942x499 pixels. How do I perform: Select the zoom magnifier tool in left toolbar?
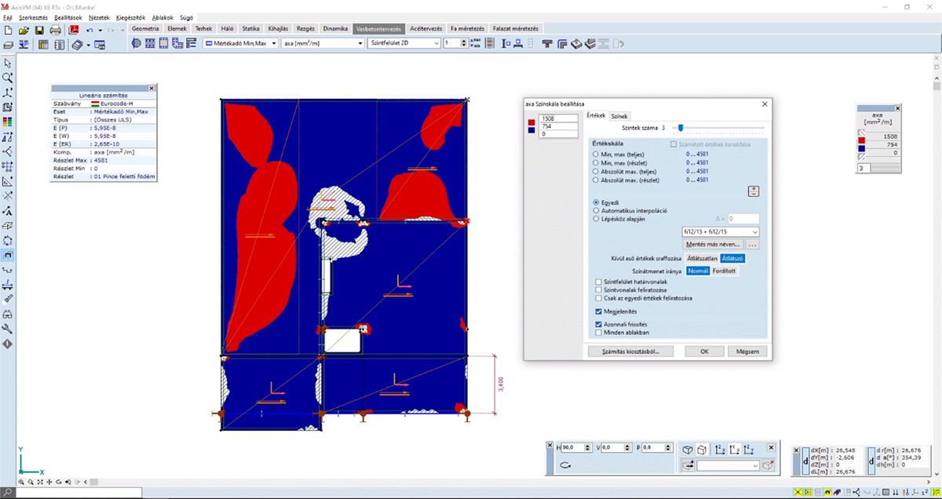coord(8,78)
